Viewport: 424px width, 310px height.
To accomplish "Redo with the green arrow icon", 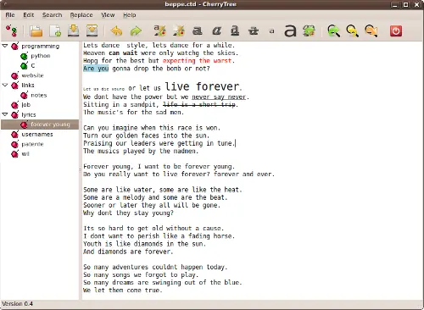I will click(136, 31).
